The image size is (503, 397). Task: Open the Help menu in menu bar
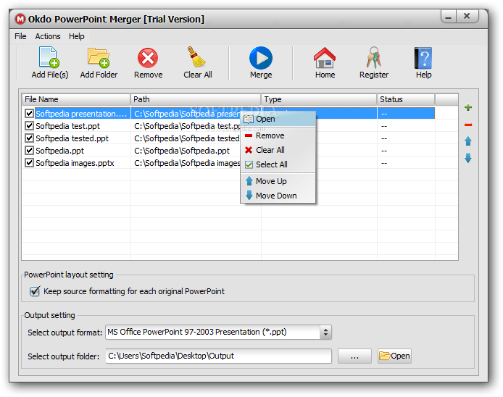point(76,36)
